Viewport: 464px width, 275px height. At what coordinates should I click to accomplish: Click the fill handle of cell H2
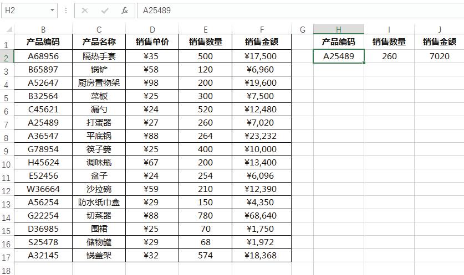click(x=364, y=63)
